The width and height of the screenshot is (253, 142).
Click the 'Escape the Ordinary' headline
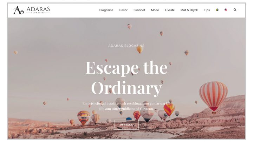[x=126, y=78]
